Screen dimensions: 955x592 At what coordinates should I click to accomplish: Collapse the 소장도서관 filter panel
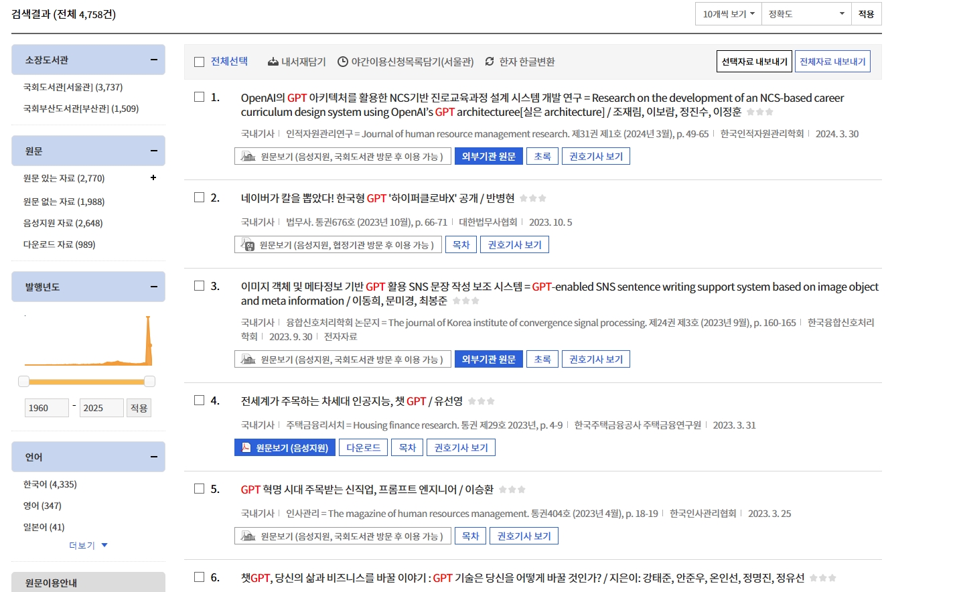[153, 60]
